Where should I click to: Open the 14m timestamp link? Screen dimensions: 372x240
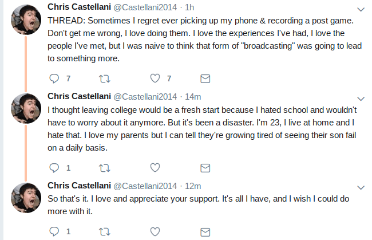193,96
